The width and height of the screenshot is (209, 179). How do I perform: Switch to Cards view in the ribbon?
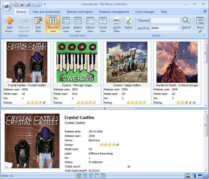click(x=66, y=25)
